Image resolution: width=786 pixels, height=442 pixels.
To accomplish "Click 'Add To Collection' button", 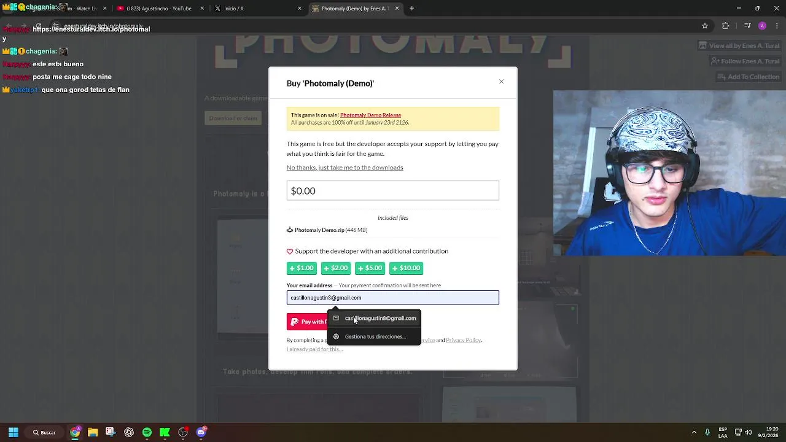I will coord(748,77).
